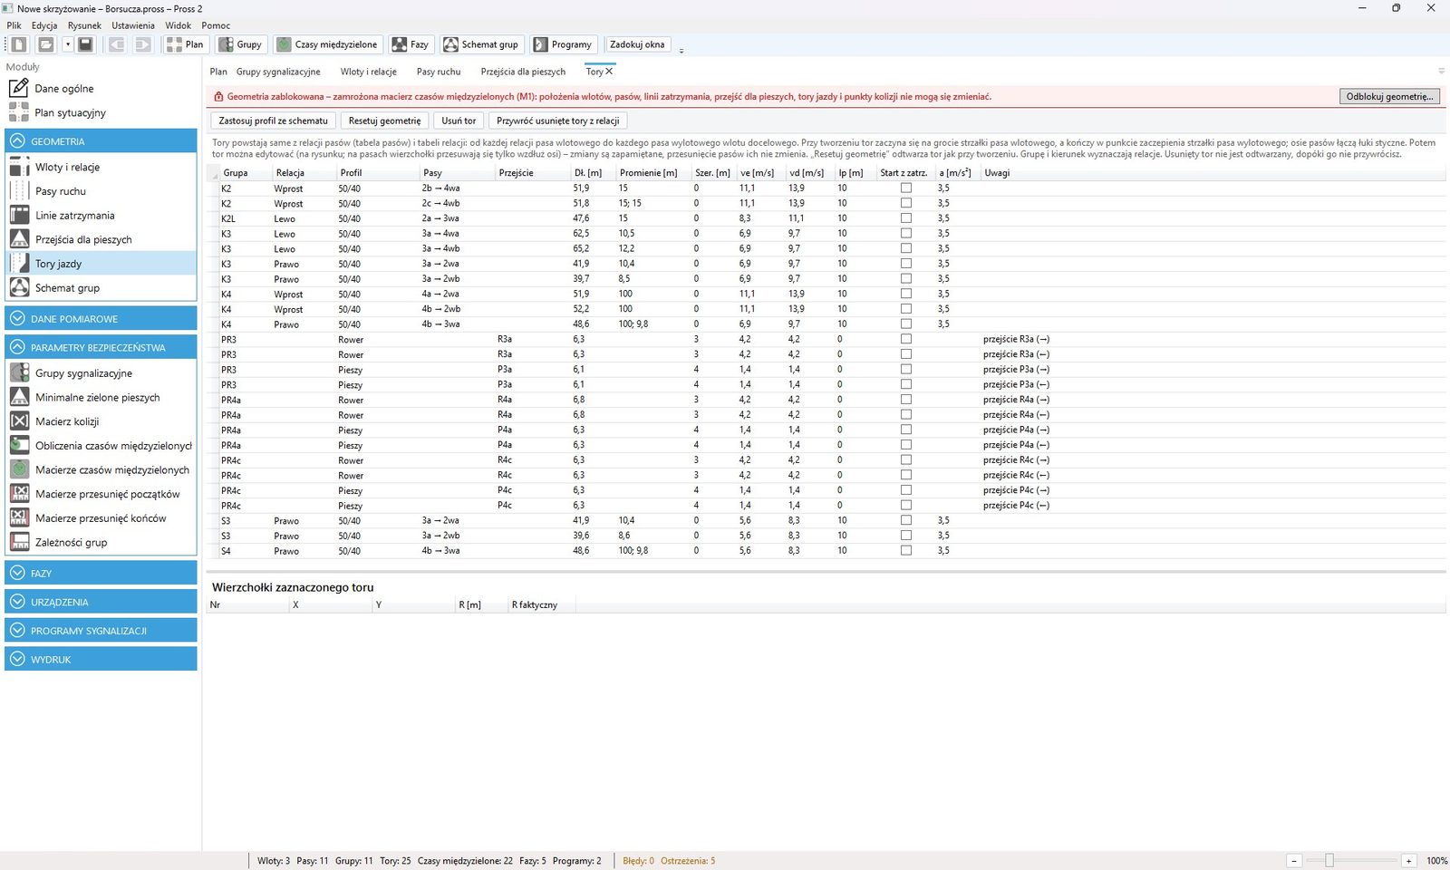Select Wloty i relacje in sidebar
The height and width of the screenshot is (870, 1450).
coord(101,167)
